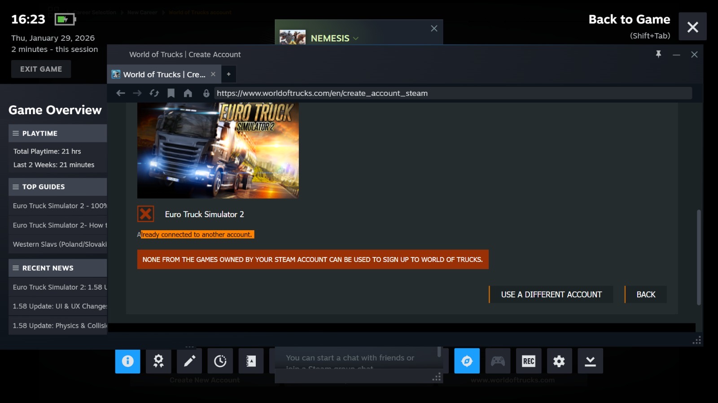The width and height of the screenshot is (718, 403).
Task: Open the notes pencil tool in the toolbar
Action: (189, 361)
